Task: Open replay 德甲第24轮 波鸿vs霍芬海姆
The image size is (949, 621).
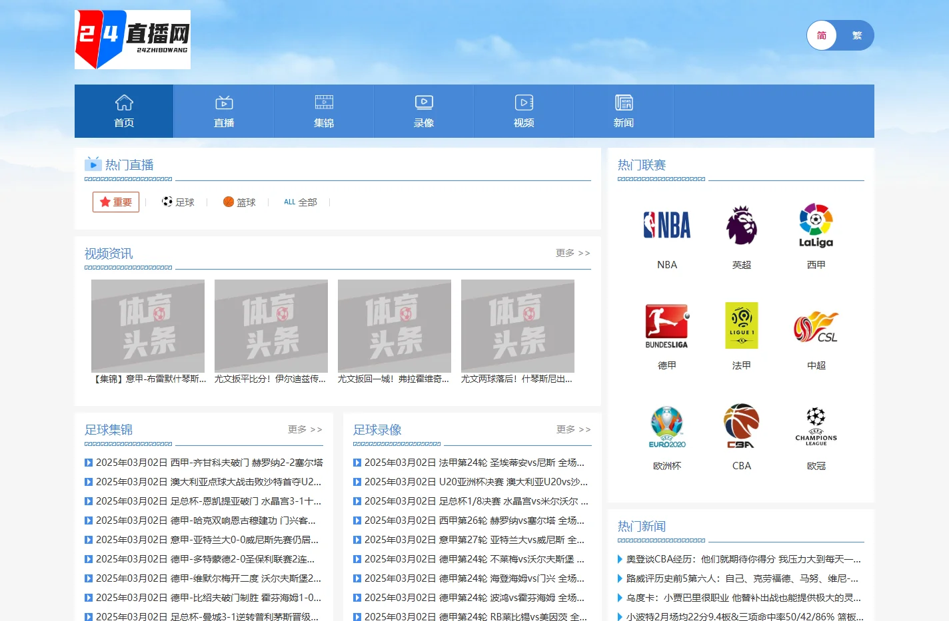Action: pyautogui.click(x=474, y=597)
